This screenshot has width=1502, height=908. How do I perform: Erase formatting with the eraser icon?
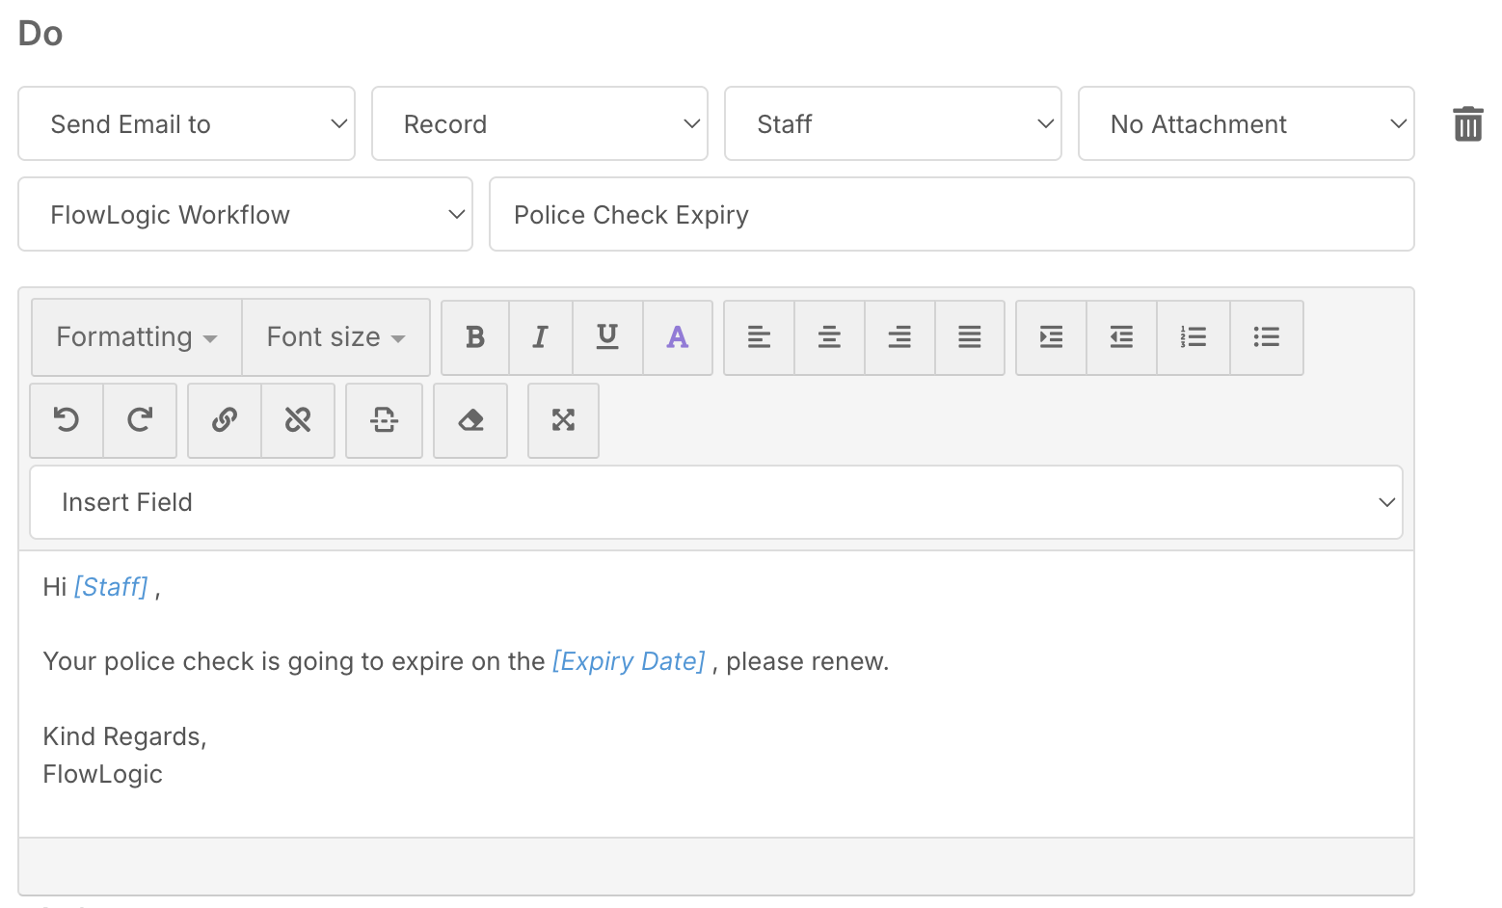click(470, 420)
